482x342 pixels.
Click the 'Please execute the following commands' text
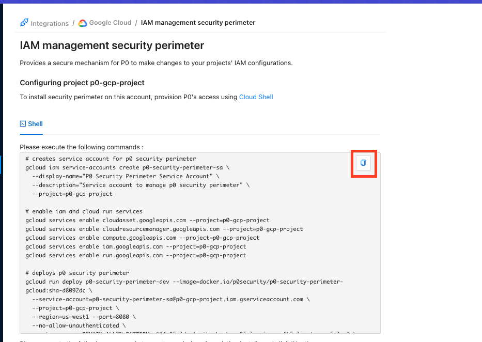(x=81, y=147)
